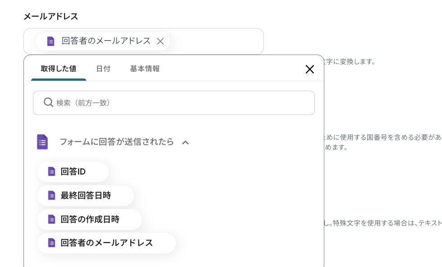Image resolution: width=442 pixels, height=267 pixels.
Task: Open the 基本情報 tab
Action: [x=144, y=69]
